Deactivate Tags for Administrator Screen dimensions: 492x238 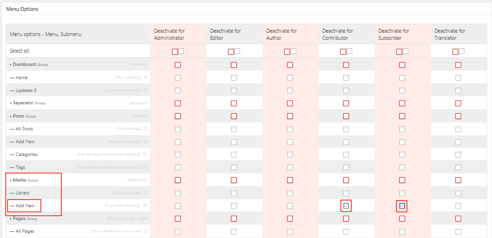[x=178, y=167]
